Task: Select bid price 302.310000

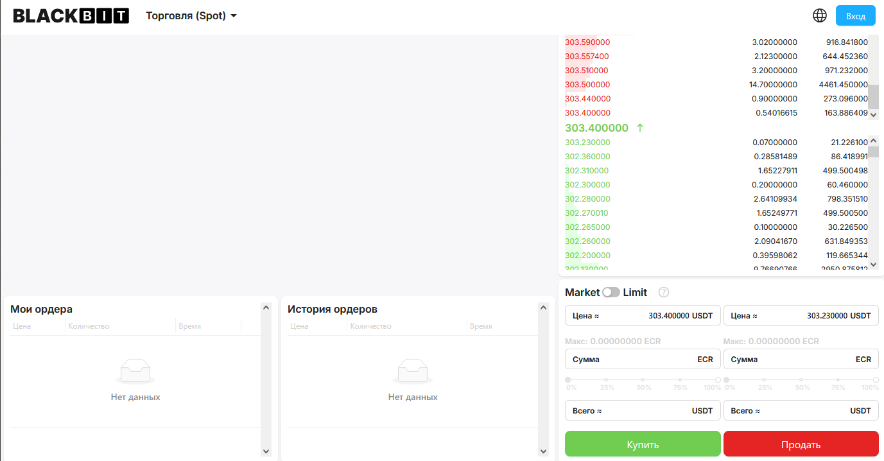Action: pyautogui.click(x=587, y=171)
